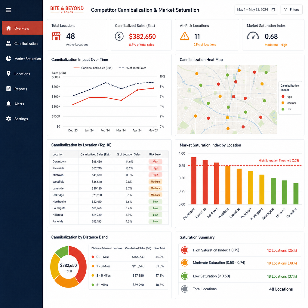Click the funnel icon in Filters

tap(285, 10)
